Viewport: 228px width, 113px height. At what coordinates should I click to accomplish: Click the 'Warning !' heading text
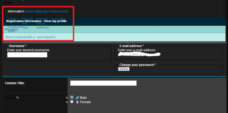pyautogui.click(x=12, y=29)
